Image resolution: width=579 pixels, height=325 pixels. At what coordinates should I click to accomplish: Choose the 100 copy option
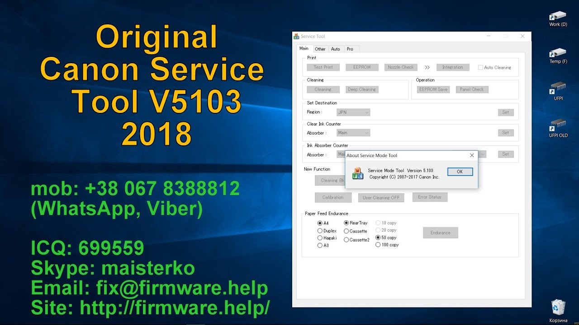(x=378, y=245)
